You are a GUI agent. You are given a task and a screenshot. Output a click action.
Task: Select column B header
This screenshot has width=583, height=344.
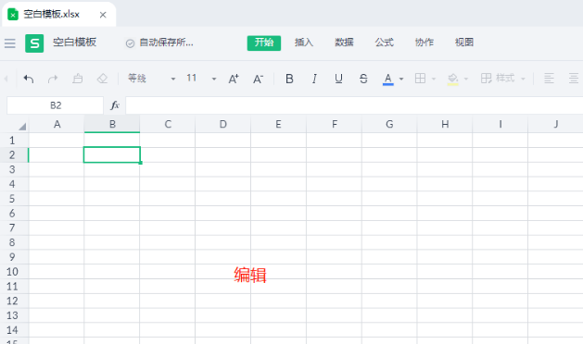(x=112, y=124)
